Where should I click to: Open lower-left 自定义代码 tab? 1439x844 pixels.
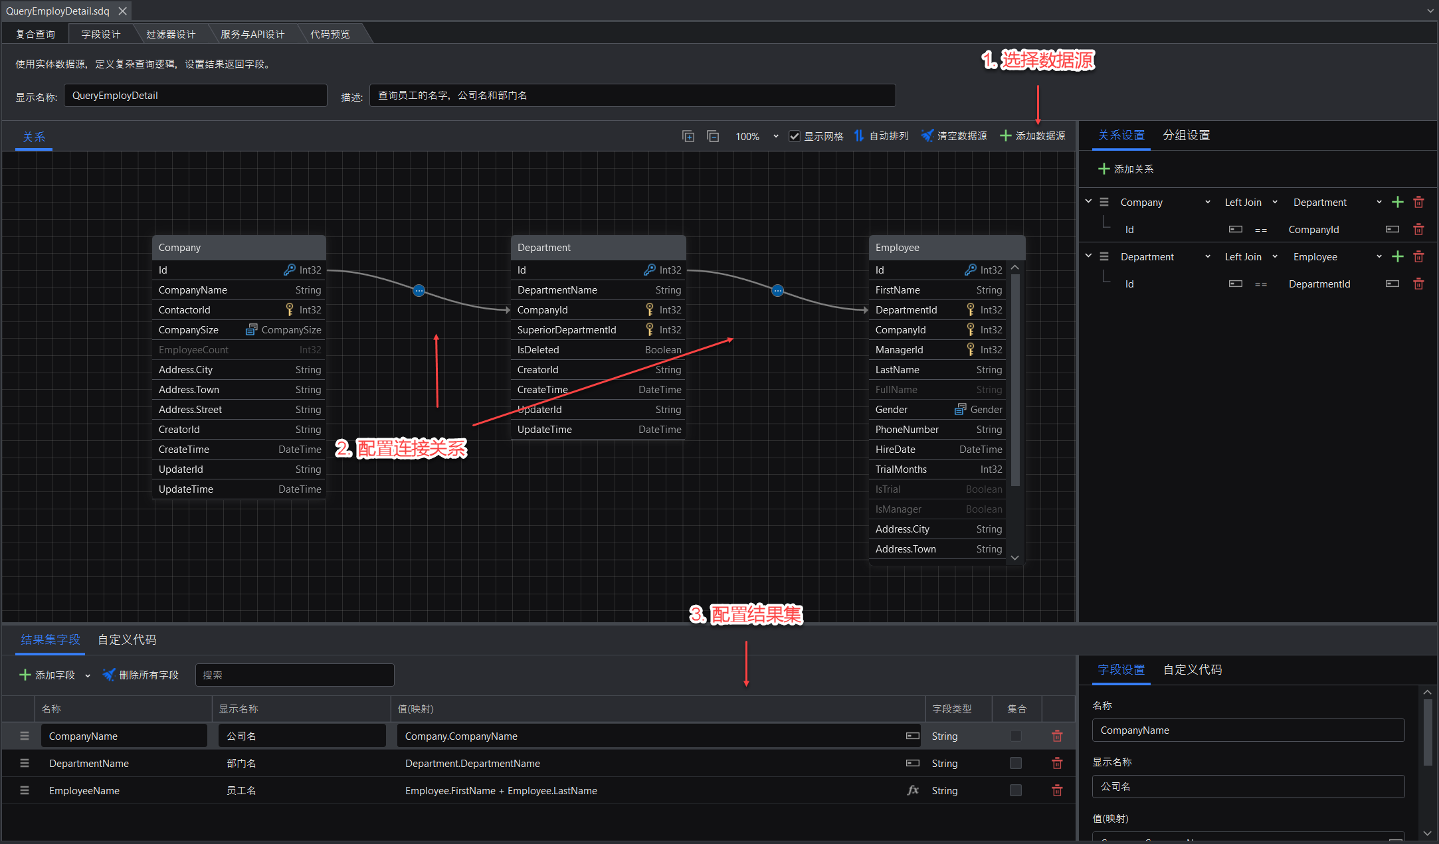(127, 640)
